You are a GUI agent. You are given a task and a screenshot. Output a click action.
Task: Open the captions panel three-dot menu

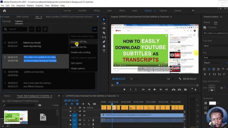95,29
